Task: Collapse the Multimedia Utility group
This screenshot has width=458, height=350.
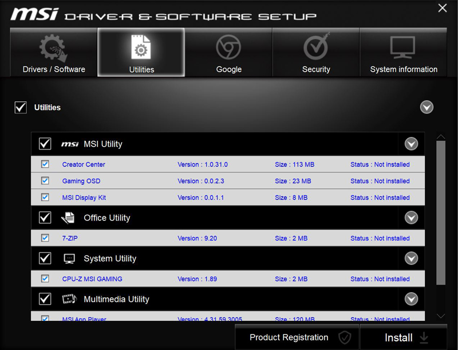Action: [x=411, y=299]
